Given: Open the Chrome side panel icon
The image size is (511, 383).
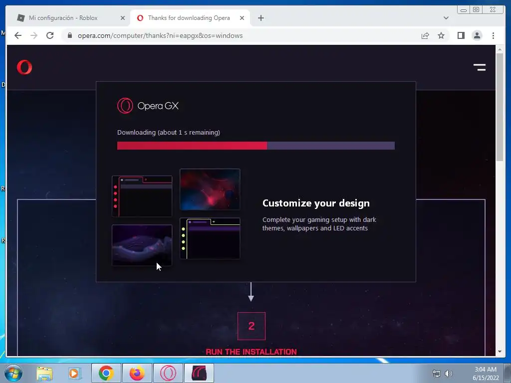Looking at the screenshot, I should click(x=461, y=35).
